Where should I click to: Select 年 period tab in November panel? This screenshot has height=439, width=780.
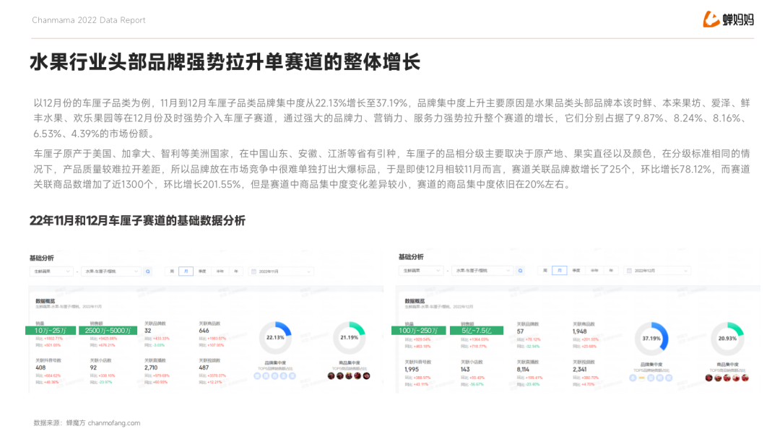coord(236,271)
